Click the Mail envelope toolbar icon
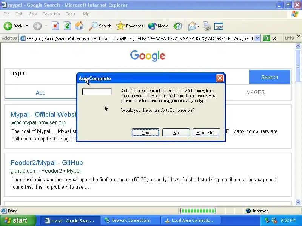 192,26
